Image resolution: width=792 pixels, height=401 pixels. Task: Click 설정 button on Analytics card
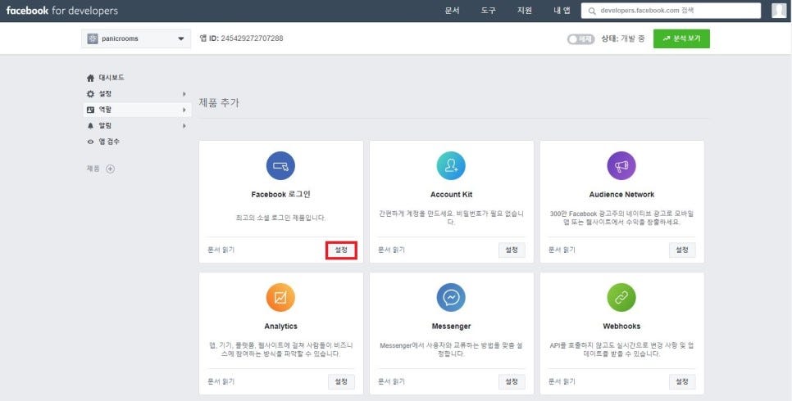coord(341,382)
